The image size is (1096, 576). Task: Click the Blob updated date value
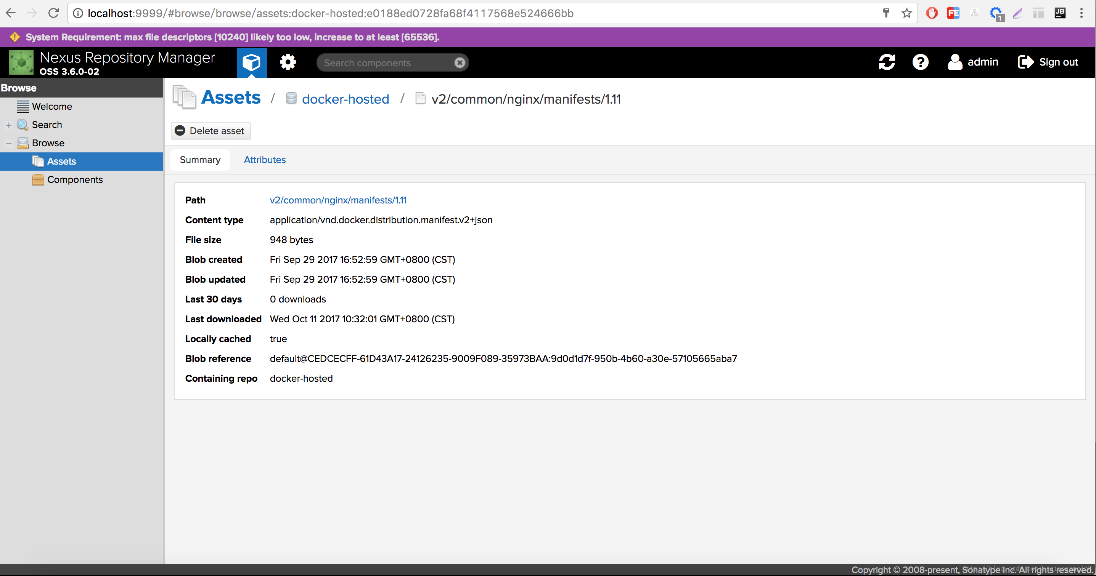(363, 279)
